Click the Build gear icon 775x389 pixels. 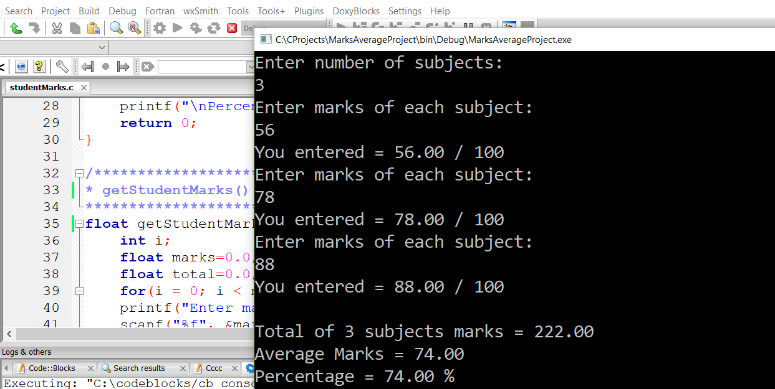[160, 28]
